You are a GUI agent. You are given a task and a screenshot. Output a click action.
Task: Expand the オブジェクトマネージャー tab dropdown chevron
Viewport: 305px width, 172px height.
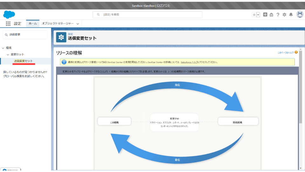[x=78, y=24]
